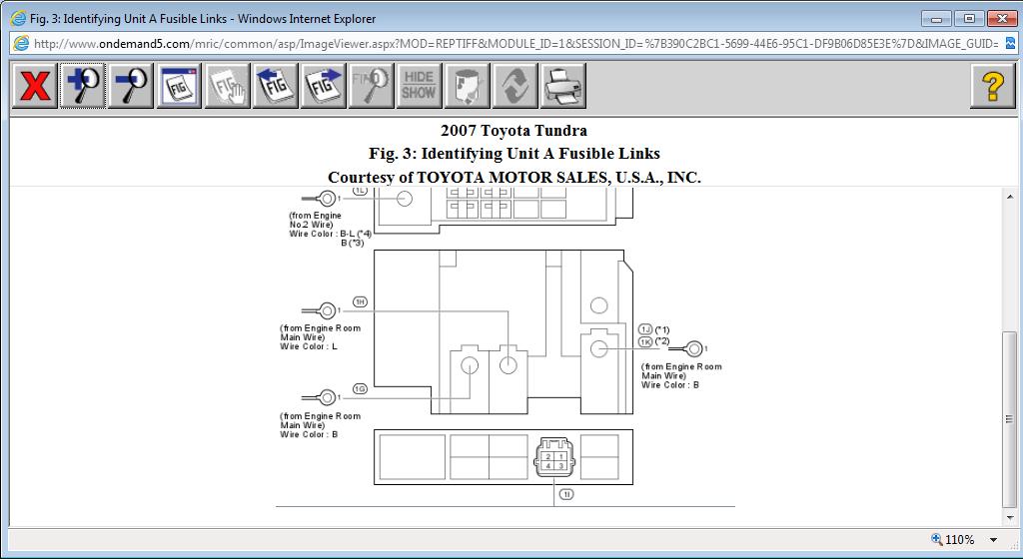Click the rotate arrows toolbar icon
Screen dimensions: 1023x559
[514, 86]
